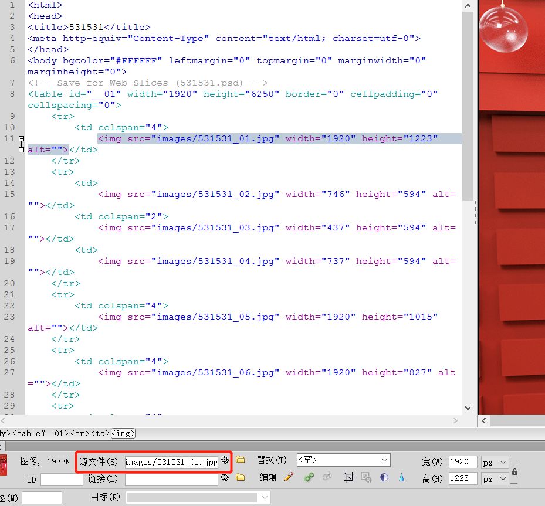Click the sharpen image icon
The height and width of the screenshot is (506, 545).
click(401, 477)
